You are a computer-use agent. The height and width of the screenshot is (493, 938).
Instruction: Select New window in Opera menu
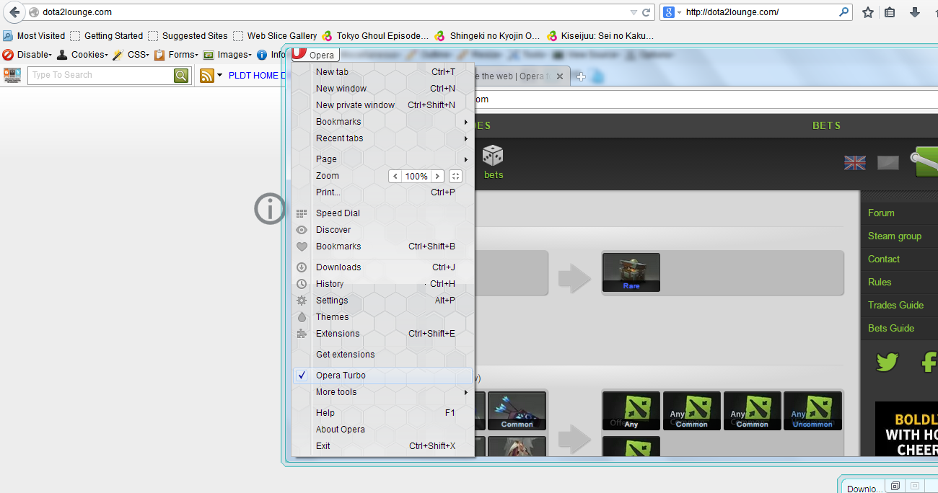pyautogui.click(x=383, y=89)
